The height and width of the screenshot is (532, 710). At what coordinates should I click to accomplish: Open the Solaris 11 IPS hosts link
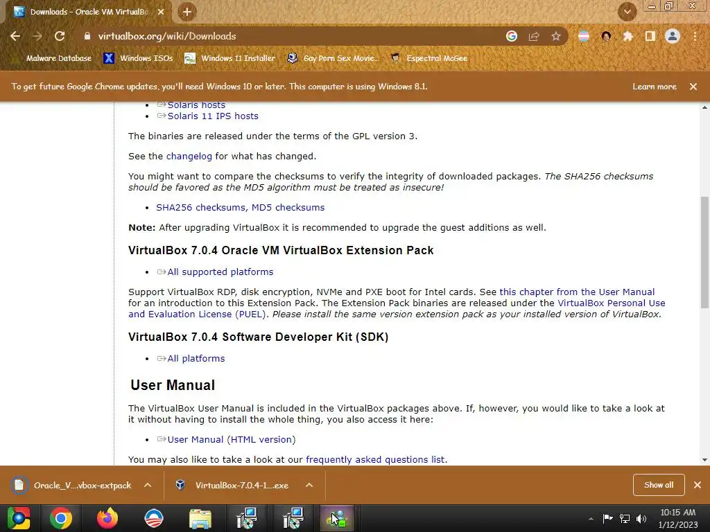click(x=213, y=116)
